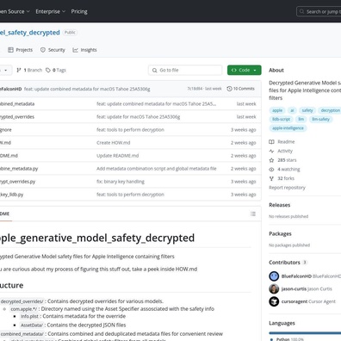Open the get_key_lldb.py file
Image resolution: width=341 pixels, height=341 pixels.
pyautogui.click(x=11, y=195)
